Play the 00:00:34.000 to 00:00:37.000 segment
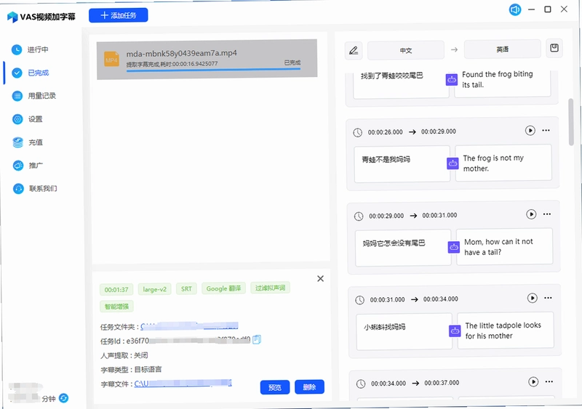Screen dimensions: 582x409 pos(533,382)
